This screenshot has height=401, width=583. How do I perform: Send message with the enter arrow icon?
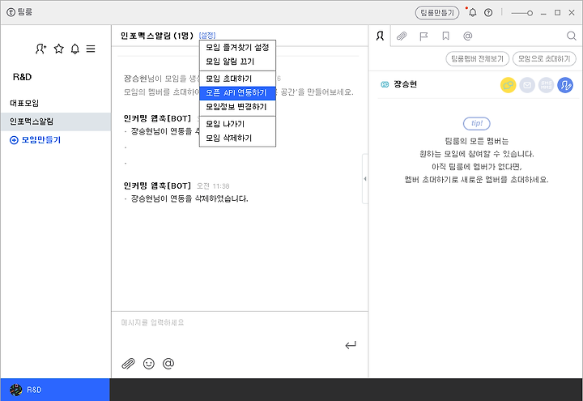pos(351,346)
